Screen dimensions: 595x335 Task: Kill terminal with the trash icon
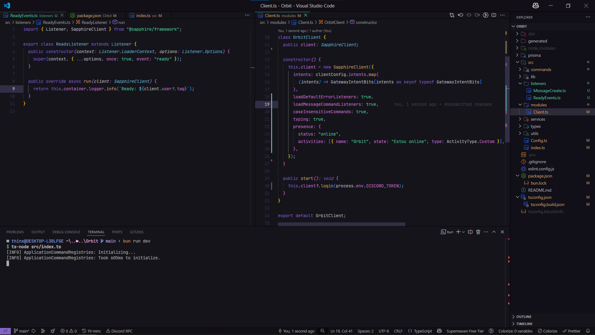pyautogui.click(x=478, y=232)
